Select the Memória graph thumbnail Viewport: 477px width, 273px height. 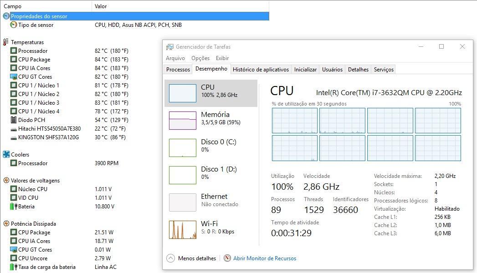click(x=183, y=120)
